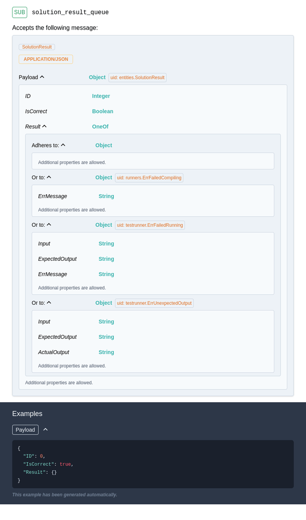Click the IsCorrect property name

(x=36, y=111)
